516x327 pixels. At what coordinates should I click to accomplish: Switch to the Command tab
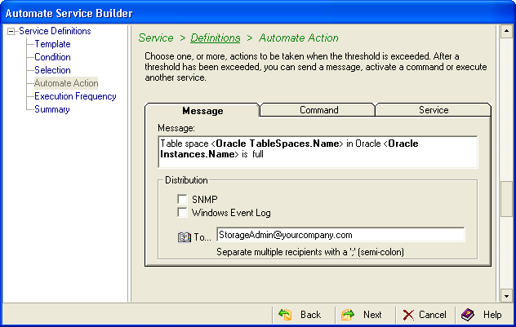[318, 110]
